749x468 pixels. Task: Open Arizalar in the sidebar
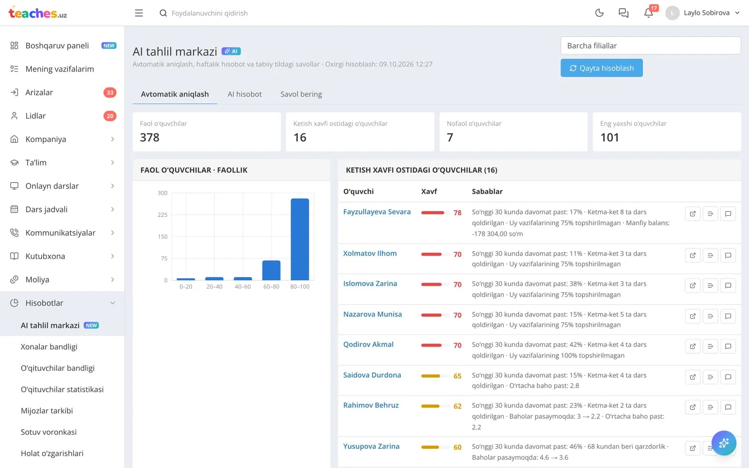[62, 92]
